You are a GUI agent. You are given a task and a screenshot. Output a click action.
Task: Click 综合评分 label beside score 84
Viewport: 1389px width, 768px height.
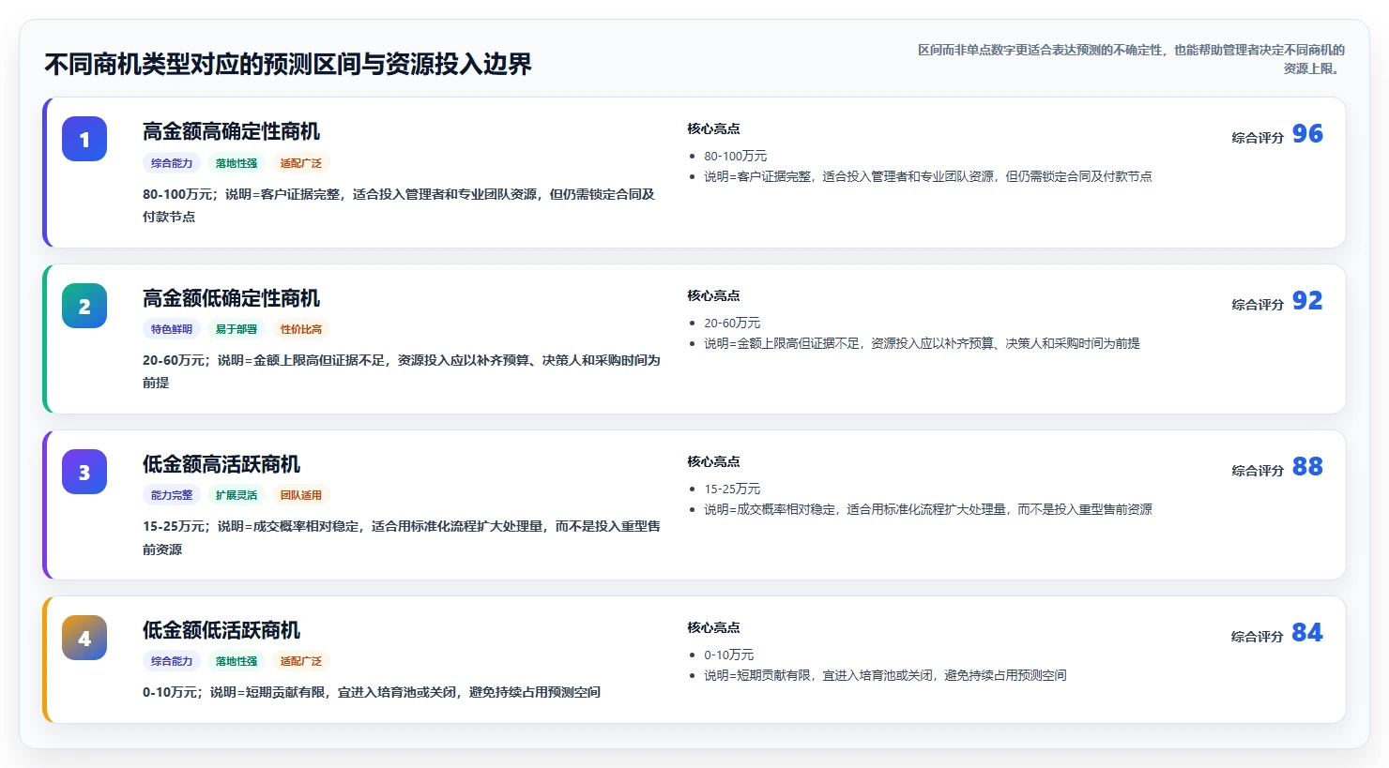point(1258,637)
